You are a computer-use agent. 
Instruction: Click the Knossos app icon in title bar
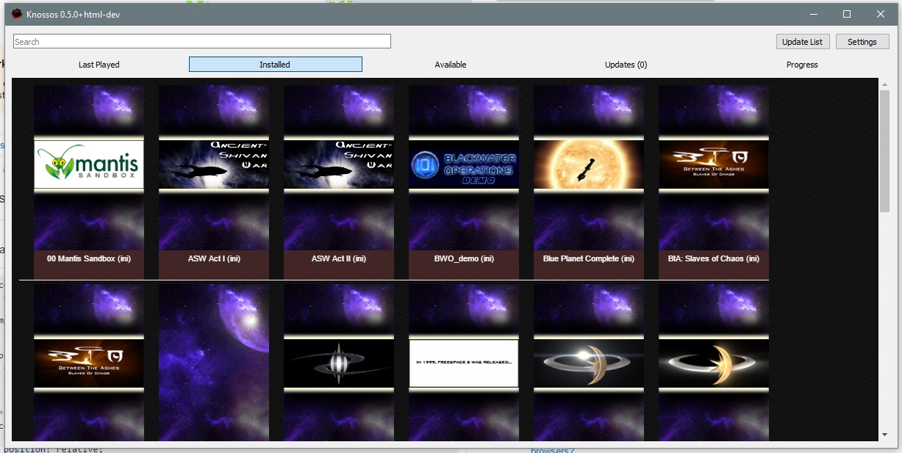(x=17, y=14)
